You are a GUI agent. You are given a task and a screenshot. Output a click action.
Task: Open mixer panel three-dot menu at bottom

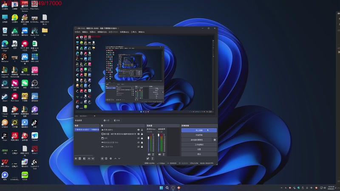click(152, 158)
